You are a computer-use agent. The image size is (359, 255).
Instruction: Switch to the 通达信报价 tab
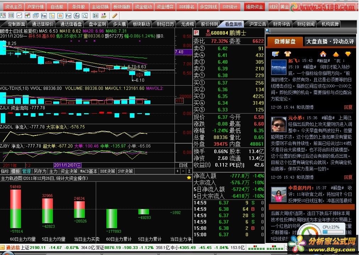click(43, 24)
